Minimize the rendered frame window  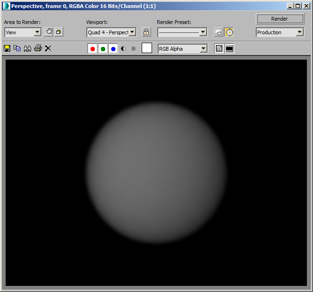tap(290, 6)
